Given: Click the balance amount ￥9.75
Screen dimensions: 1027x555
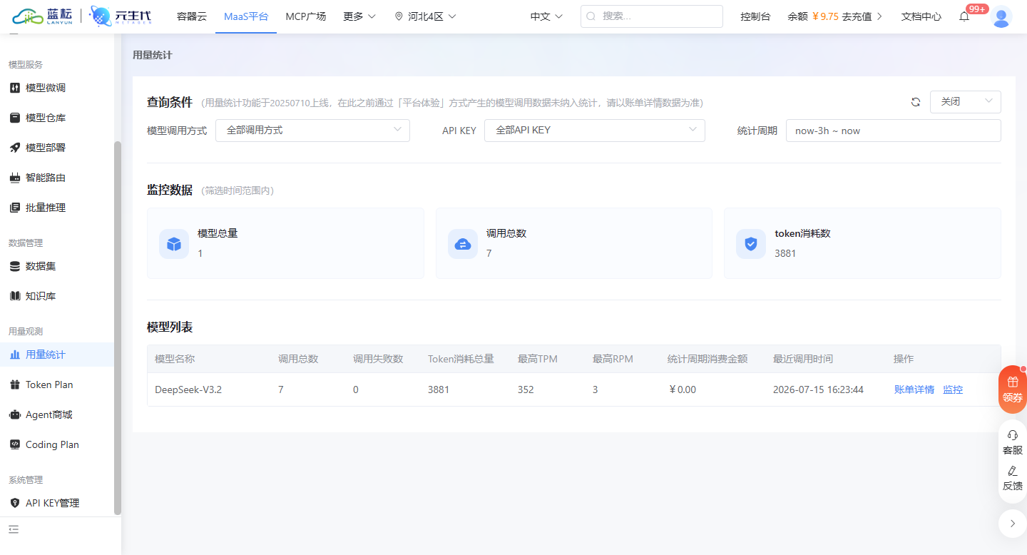Looking at the screenshot, I should 824,16.
